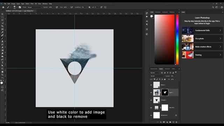Screen dimensions: 224x126
Task: Create new group folder icon
Action: point(170,122)
